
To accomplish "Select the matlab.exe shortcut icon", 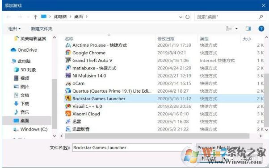I will point(68,68).
